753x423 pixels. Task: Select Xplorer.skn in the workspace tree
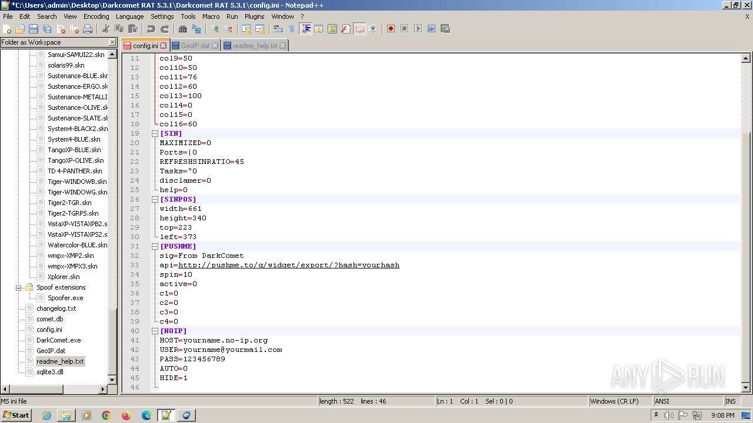tap(64, 277)
